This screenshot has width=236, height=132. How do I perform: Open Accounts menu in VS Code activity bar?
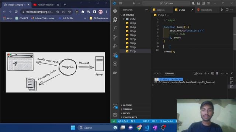pos(115,106)
